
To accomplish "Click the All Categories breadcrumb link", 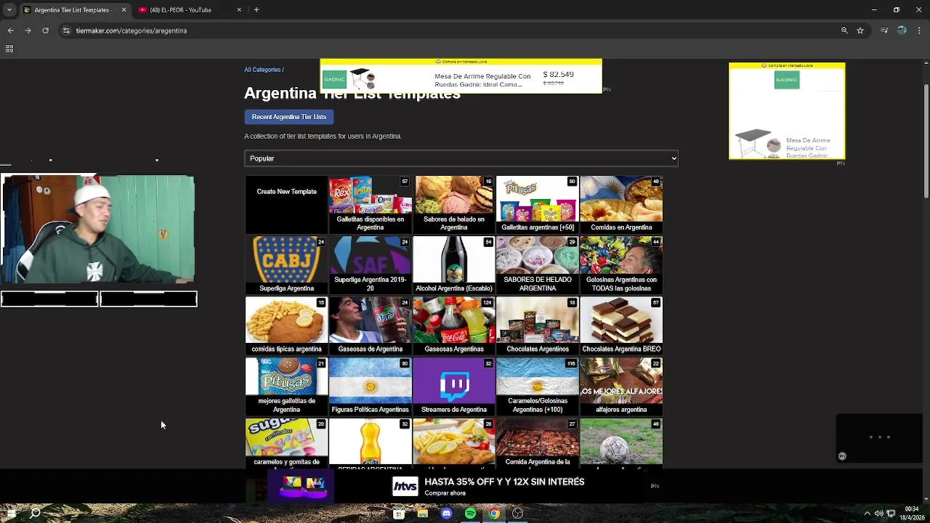I will coord(262,70).
